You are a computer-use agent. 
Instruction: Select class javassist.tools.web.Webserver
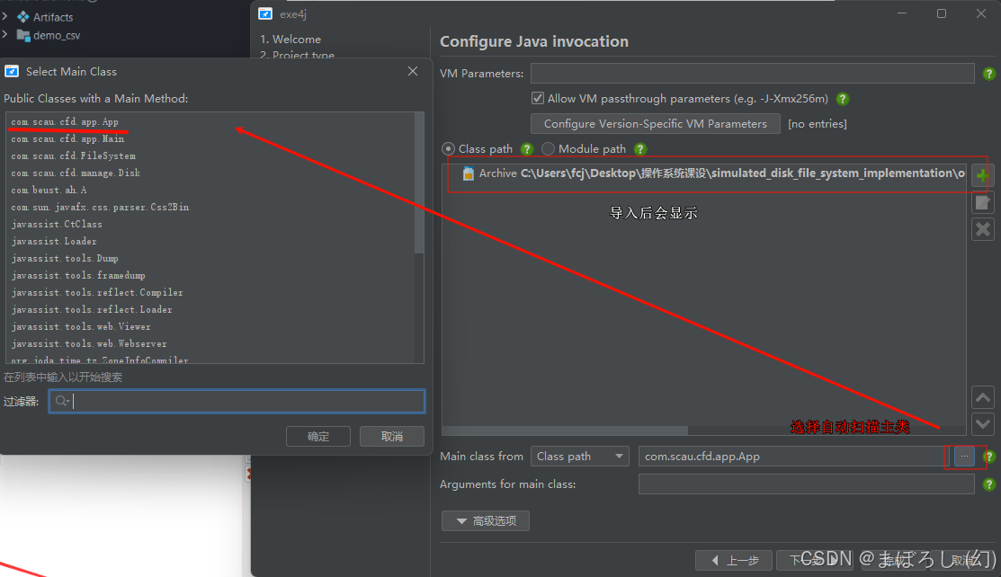click(89, 344)
